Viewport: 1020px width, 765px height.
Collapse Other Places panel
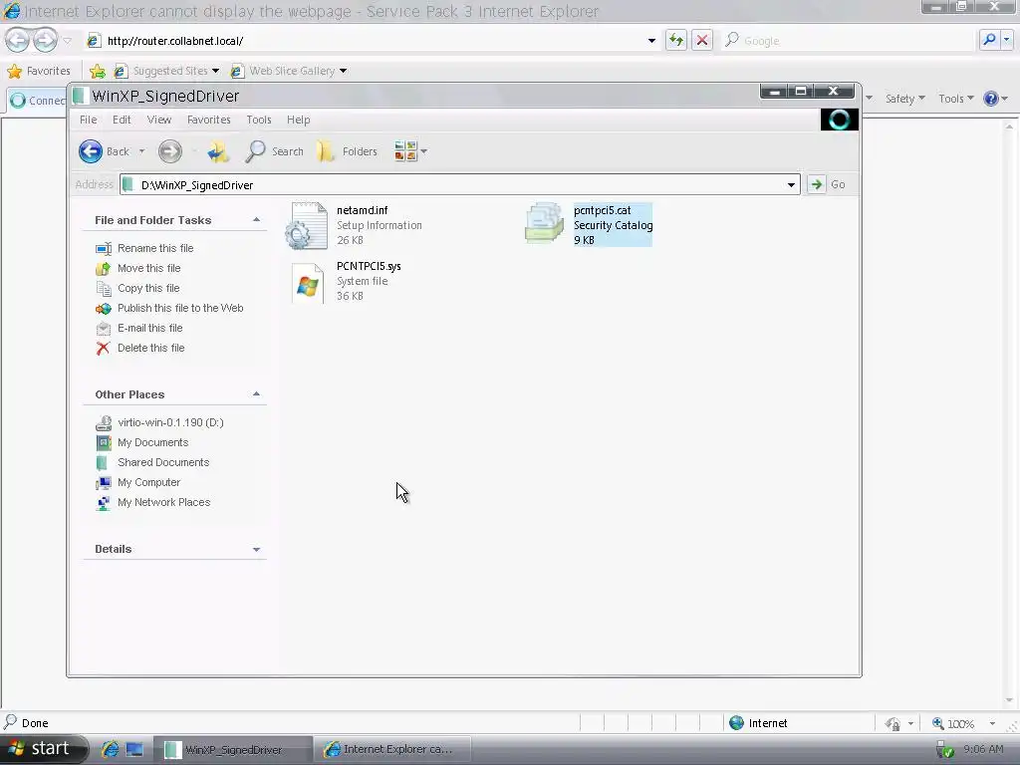[x=256, y=394]
